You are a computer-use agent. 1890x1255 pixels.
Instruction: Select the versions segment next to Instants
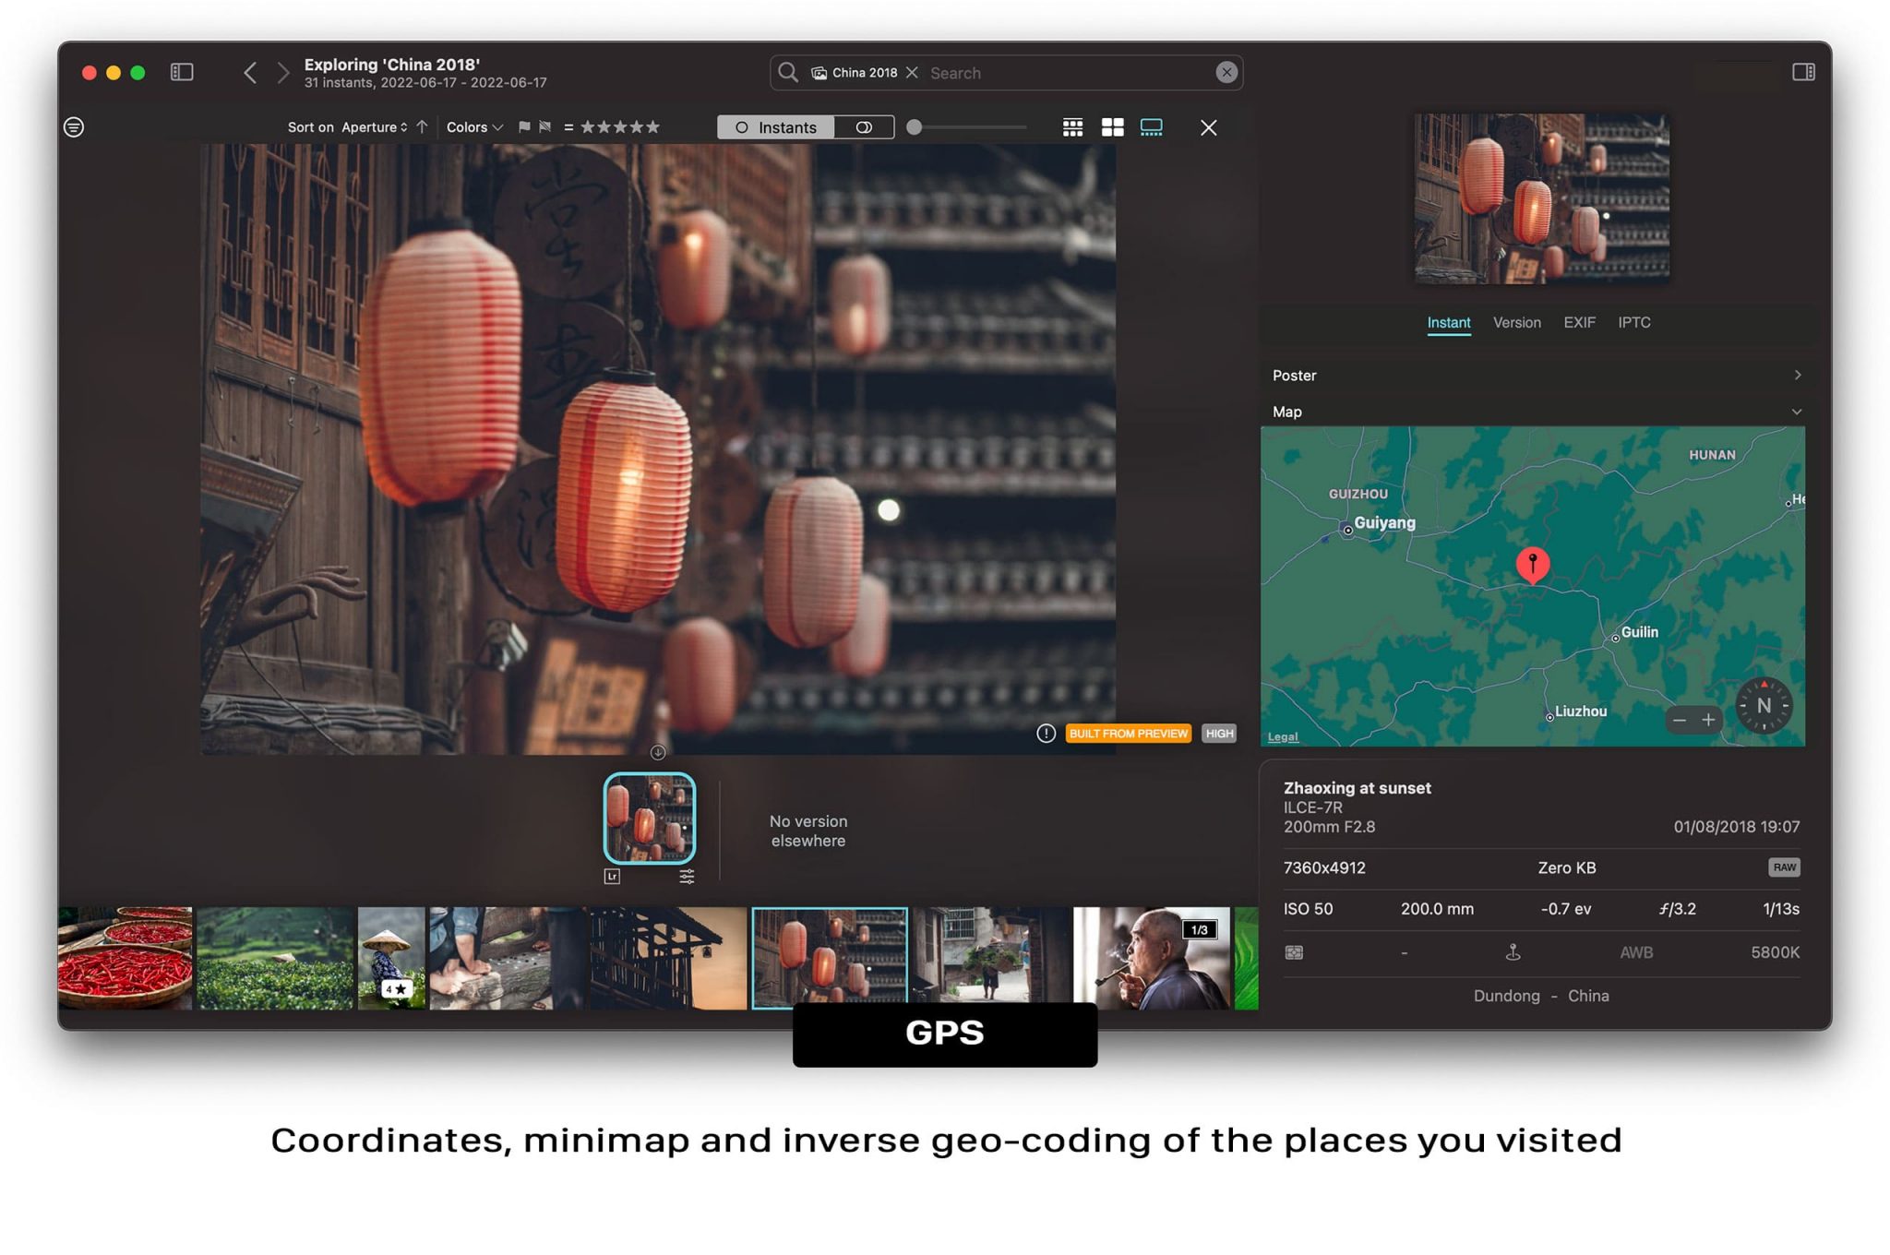[864, 127]
